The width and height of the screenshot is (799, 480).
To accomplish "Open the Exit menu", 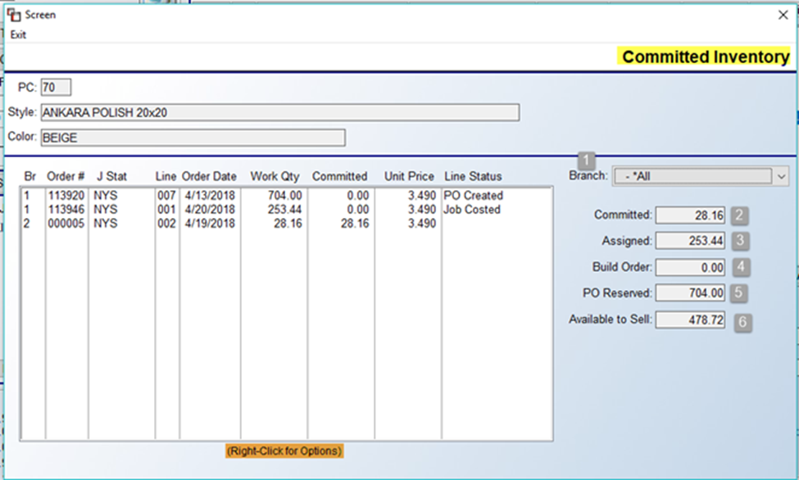I will point(18,35).
